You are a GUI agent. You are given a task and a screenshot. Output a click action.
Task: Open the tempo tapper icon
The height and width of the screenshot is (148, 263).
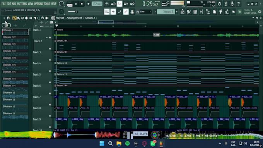point(227,12)
